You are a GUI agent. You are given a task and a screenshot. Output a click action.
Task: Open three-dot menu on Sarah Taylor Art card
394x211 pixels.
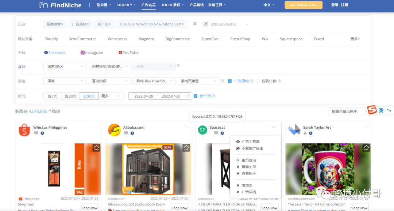[x=367, y=128]
